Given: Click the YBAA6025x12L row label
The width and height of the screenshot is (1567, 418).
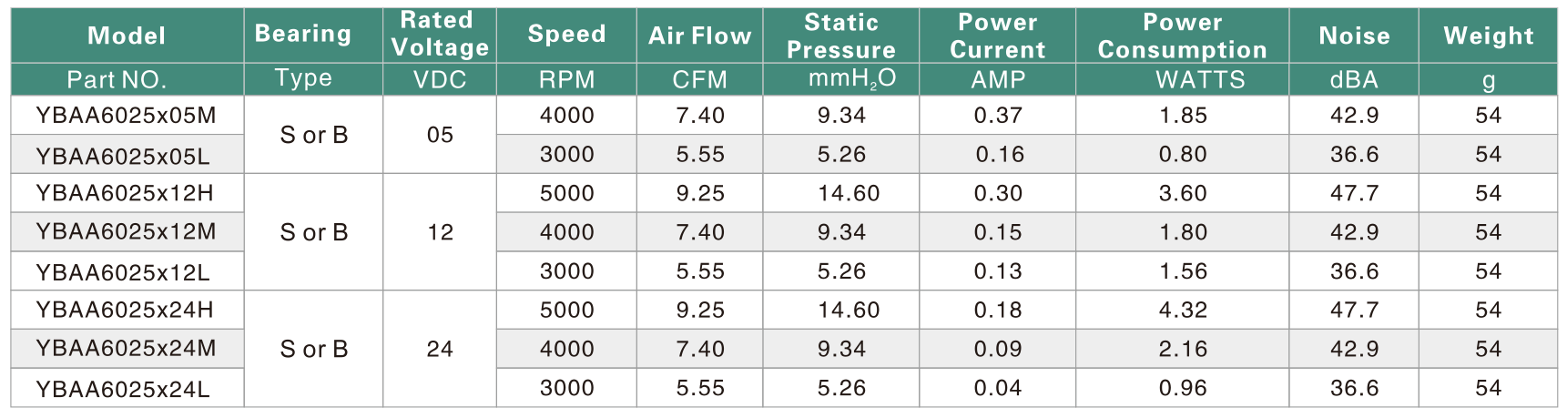Looking at the screenshot, I should tap(127, 271).
